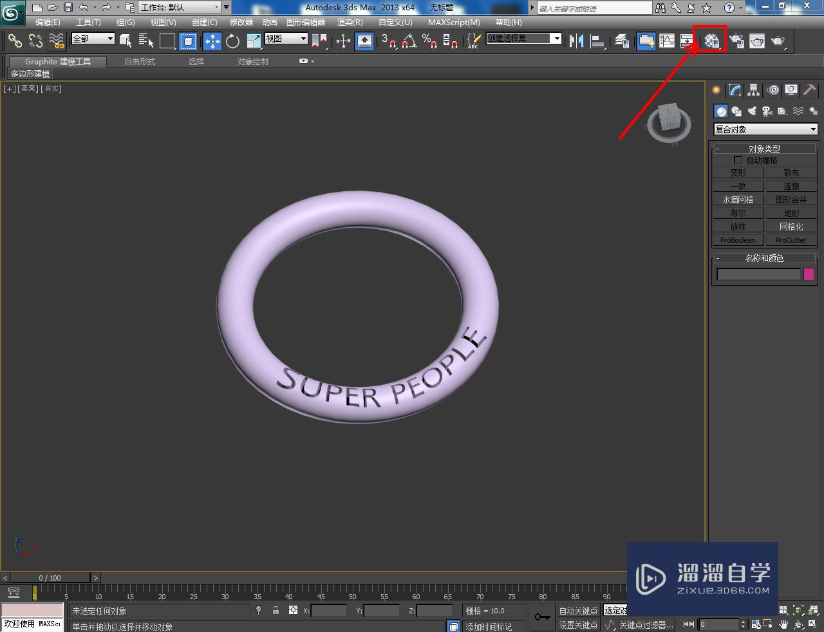Open the 渲染(R) menu
The height and width of the screenshot is (632, 824).
click(x=350, y=22)
